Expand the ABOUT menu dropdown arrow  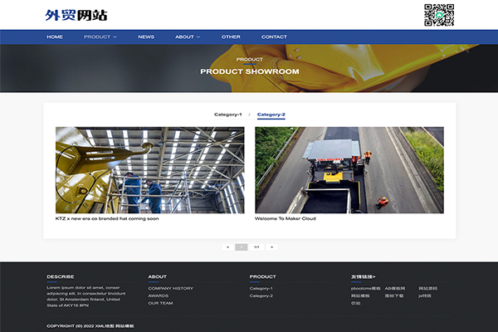(199, 37)
